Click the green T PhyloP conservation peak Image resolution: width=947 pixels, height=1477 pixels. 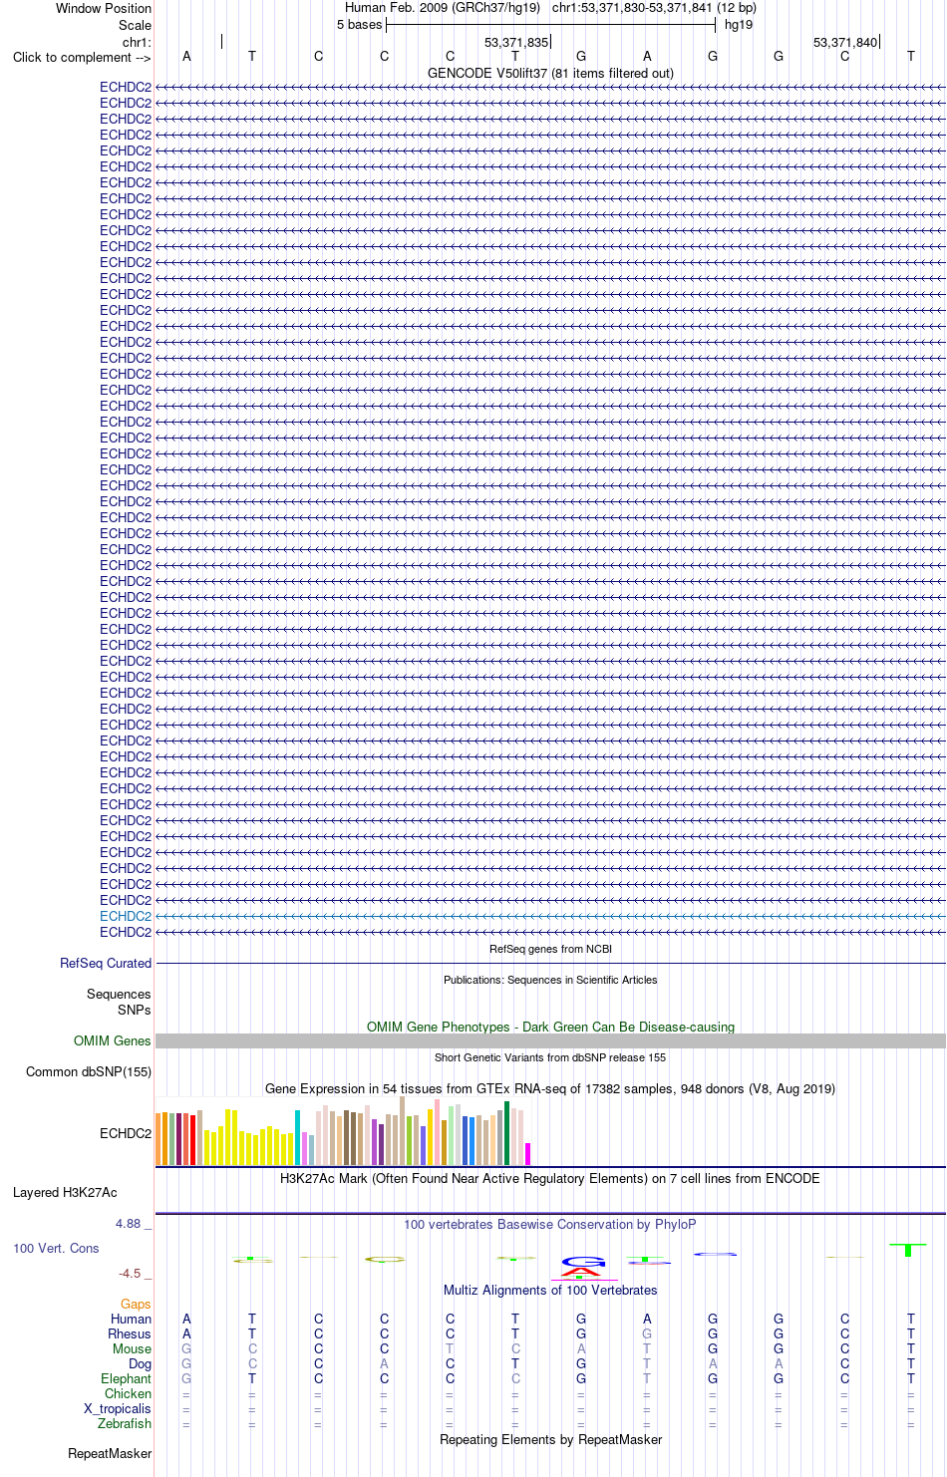[x=908, y=1250]
